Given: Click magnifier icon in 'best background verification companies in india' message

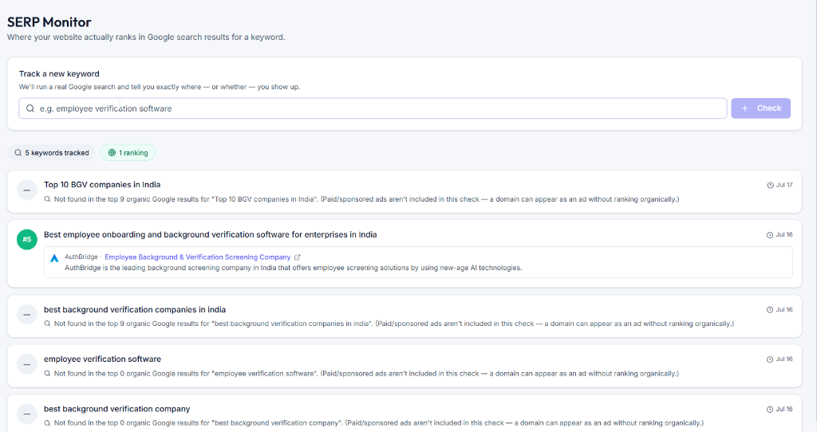Looking at the screenshot, I should (47, 324).
